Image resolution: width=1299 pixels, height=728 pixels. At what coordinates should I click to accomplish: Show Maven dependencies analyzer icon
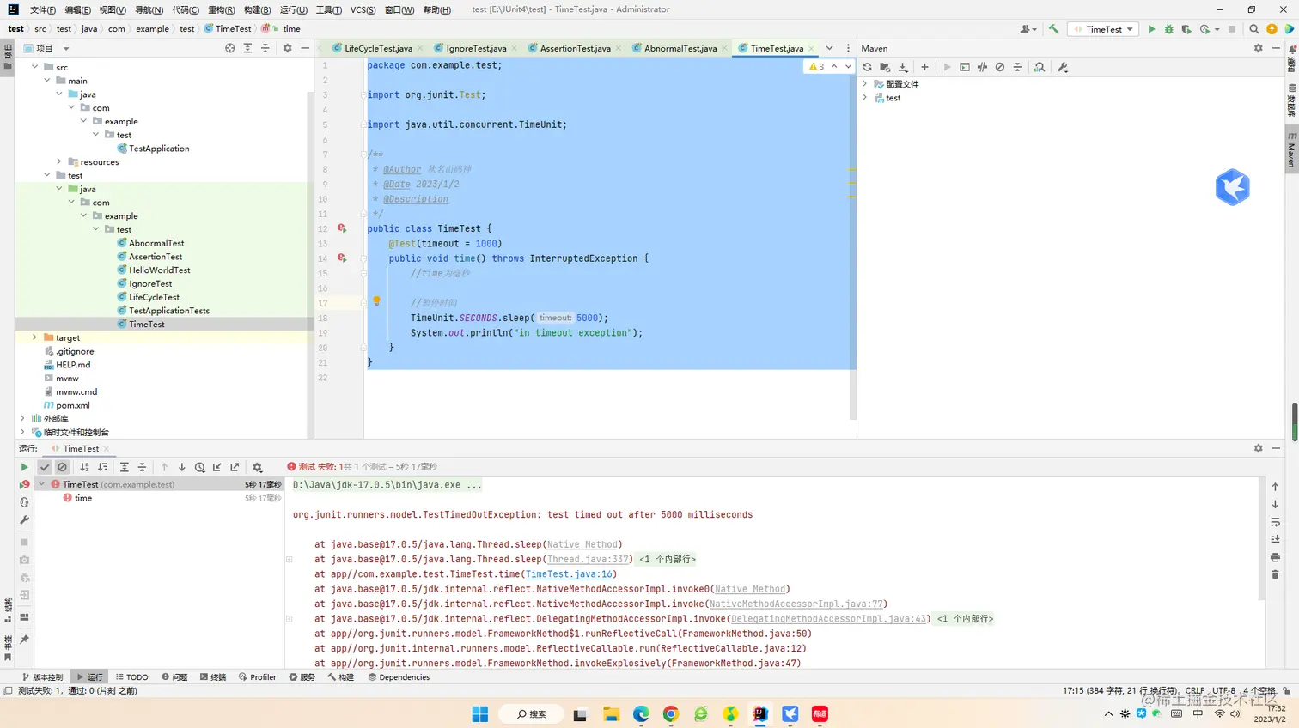coord(1040,67)
